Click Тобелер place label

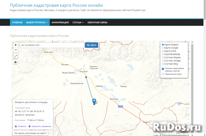tap(99, 86)
